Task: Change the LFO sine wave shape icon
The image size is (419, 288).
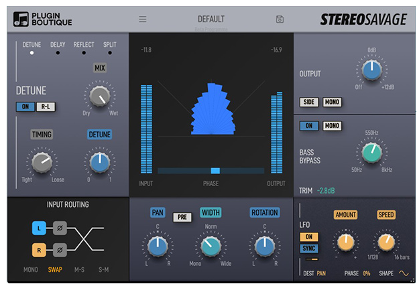Action: click(x=404, y=273)
